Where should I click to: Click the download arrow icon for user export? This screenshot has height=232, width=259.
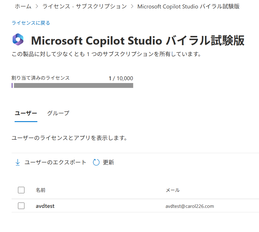[x=18, y=162]
